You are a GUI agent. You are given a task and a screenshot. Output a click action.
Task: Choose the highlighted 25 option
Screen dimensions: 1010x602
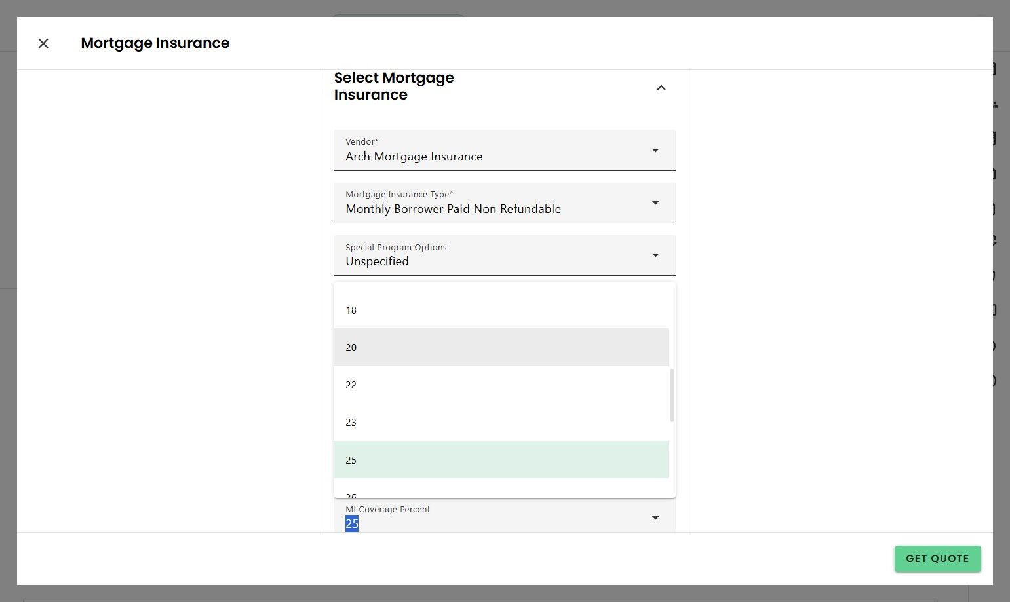[x=351, y=460]
